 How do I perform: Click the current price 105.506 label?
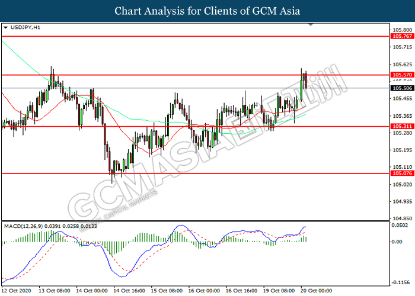(x=403, y=88)
